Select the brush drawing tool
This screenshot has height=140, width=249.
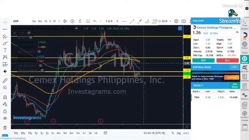5,43
